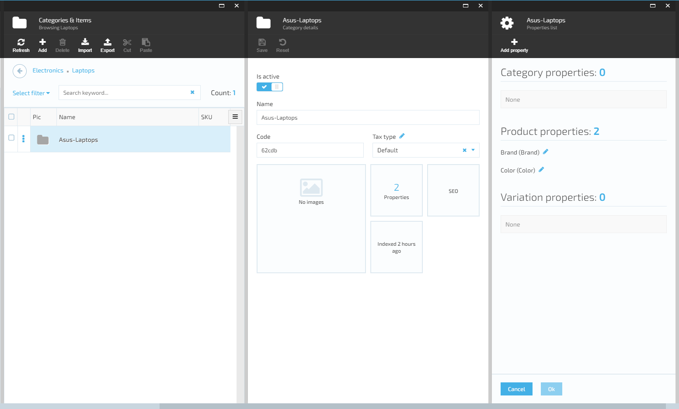Click the Name column header
The image size is (679, 409).
(x=127, y=117)
